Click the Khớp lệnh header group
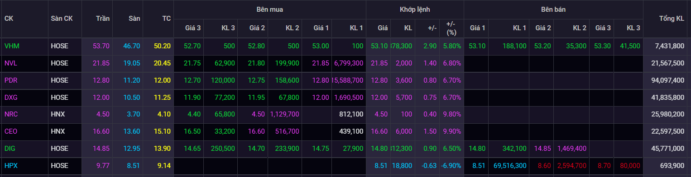 click(415, 9)
